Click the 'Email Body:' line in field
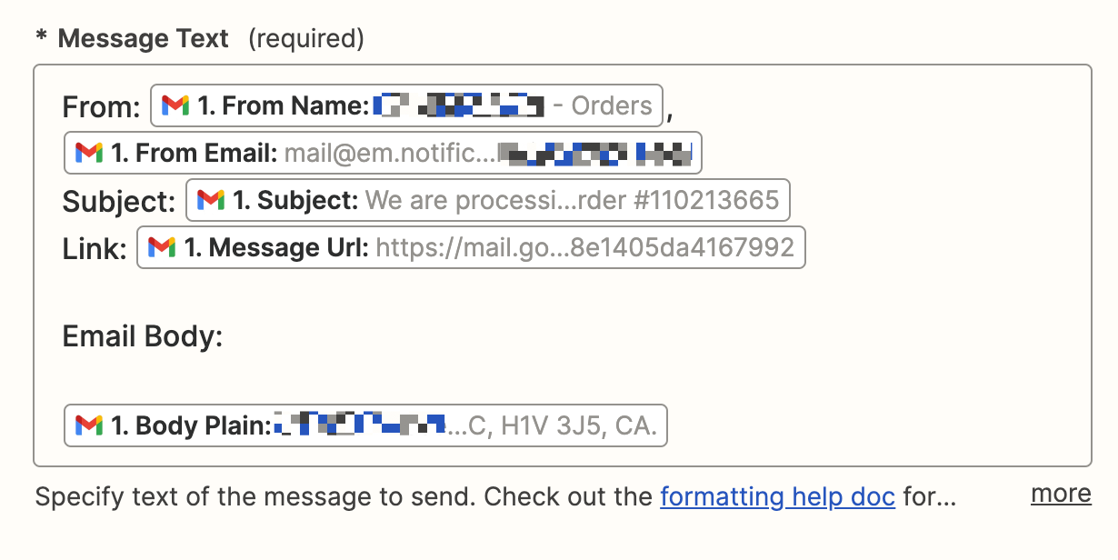This screenshot has height=560, width=1118. pyautogui.click(x=143, y=337)
